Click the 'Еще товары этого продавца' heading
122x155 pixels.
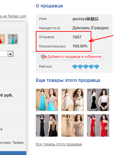[68, 80]
